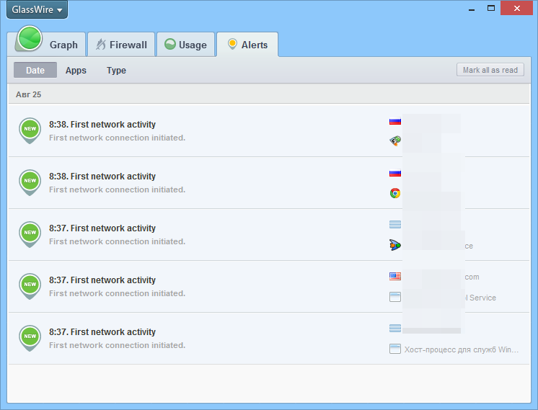Click NEW badge of first 8:37 alert
This screenshot has height=410, width=538.
tap(30, 234)
